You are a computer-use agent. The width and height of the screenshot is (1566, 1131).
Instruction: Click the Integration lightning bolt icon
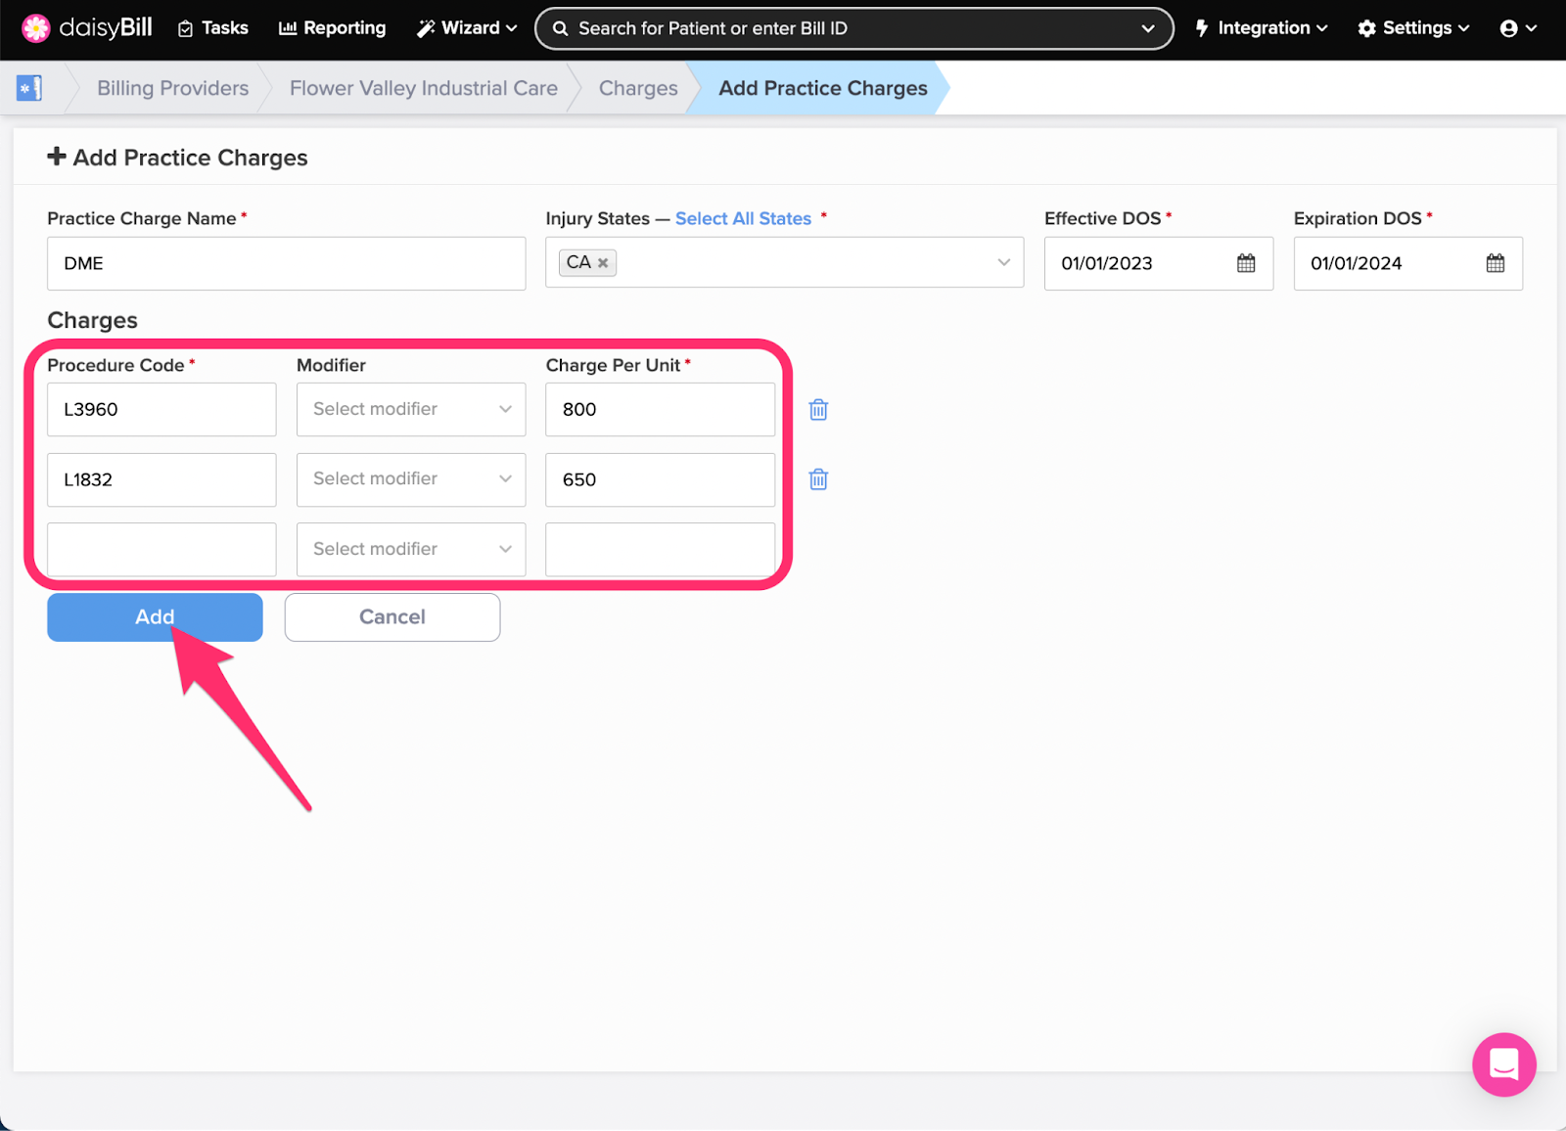coord(1202,28)
